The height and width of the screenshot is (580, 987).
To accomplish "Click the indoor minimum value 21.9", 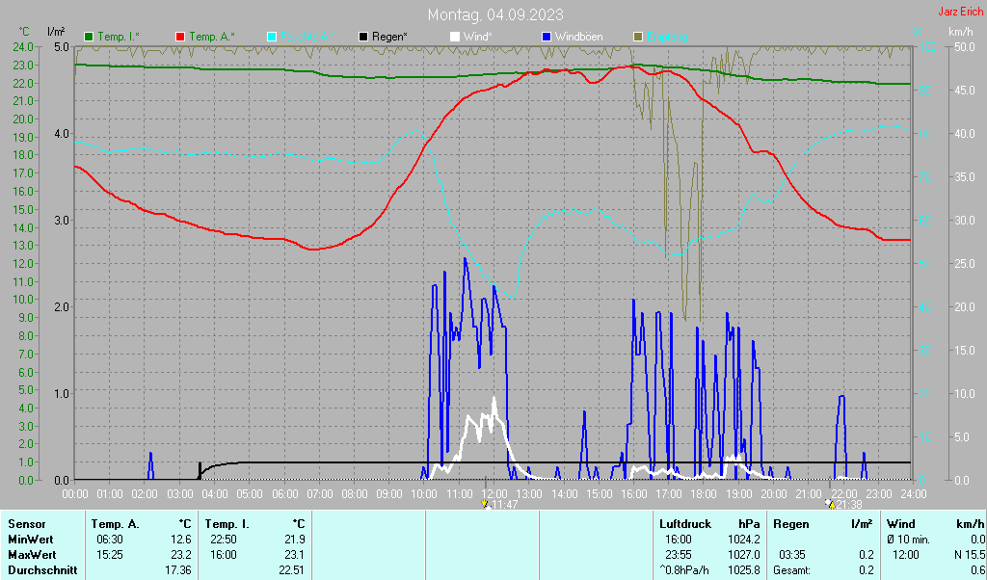I will (x=295, y=540).
